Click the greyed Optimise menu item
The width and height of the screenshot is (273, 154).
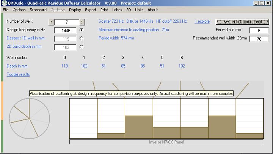(58, 10)
